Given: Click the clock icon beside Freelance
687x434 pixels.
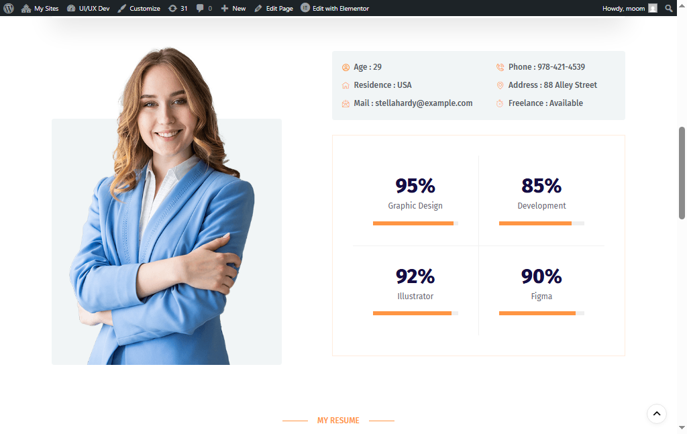Looking at the screenshot, I should pos(500,103).
